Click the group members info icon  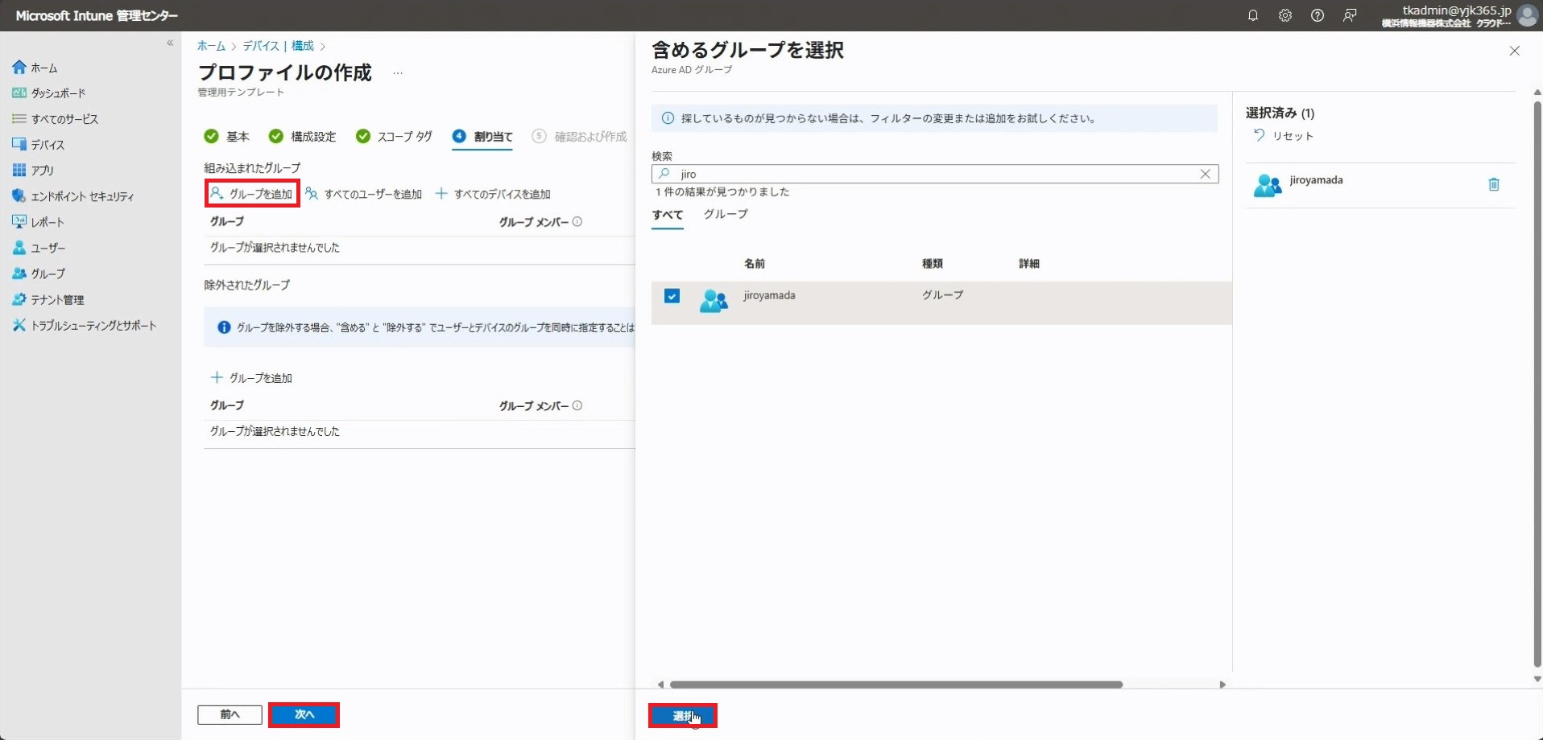(x=577, y=222)
